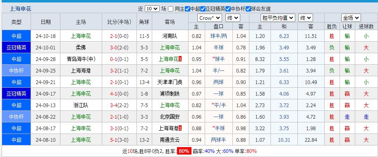Click the corner count 11-5
Viewport: 378px width, 157px height.
click(x=144, y=36)
